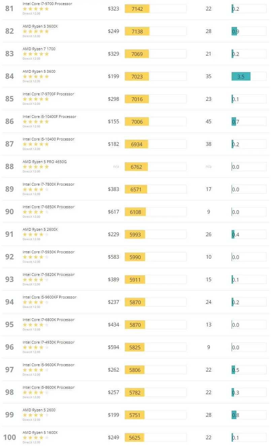The height and width of the screenshot is (446, 271).
Task: Click the teal 3.5 popularity bar
Action: click(x=241, y=76)
